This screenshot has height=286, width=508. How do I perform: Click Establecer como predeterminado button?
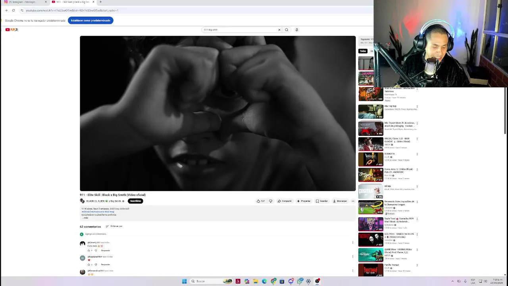(90, 20)
